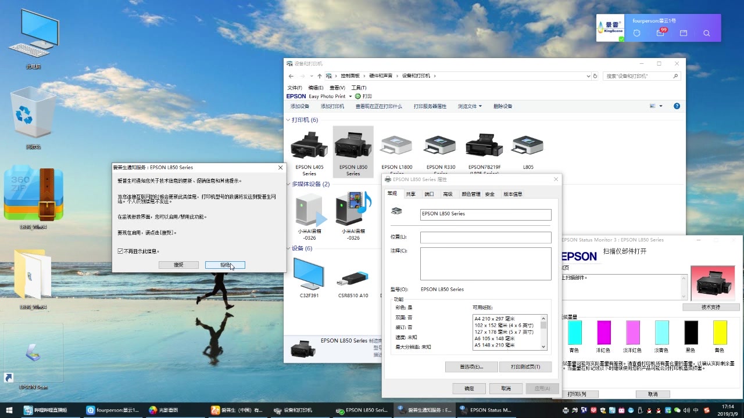Open the 文件(F) menu
The image size is (744, 418).
point(295,88)
